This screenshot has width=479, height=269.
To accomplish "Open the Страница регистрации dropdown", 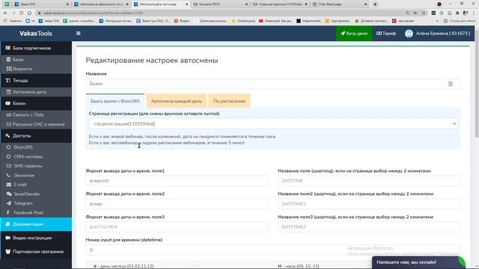I will pyautogui.click(x=273, y=124).
